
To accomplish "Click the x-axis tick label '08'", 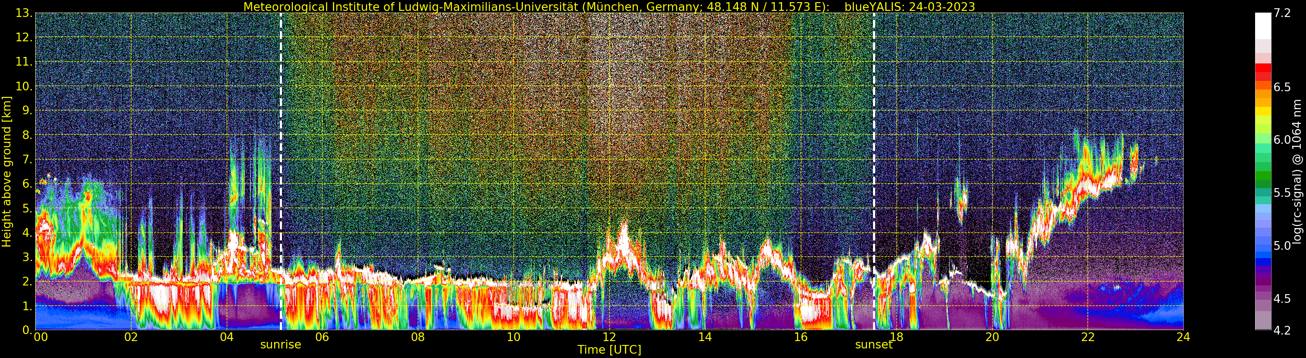I will (418, 337).
